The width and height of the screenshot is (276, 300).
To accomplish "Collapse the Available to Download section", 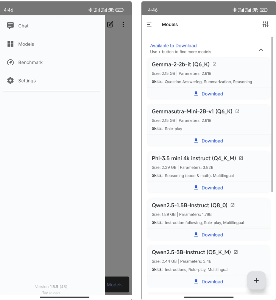I will click(261, 50).
